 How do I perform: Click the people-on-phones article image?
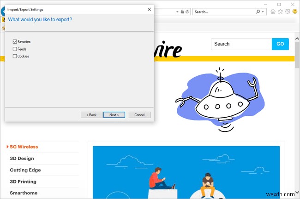pyautogui.click(x=186, y=172)
